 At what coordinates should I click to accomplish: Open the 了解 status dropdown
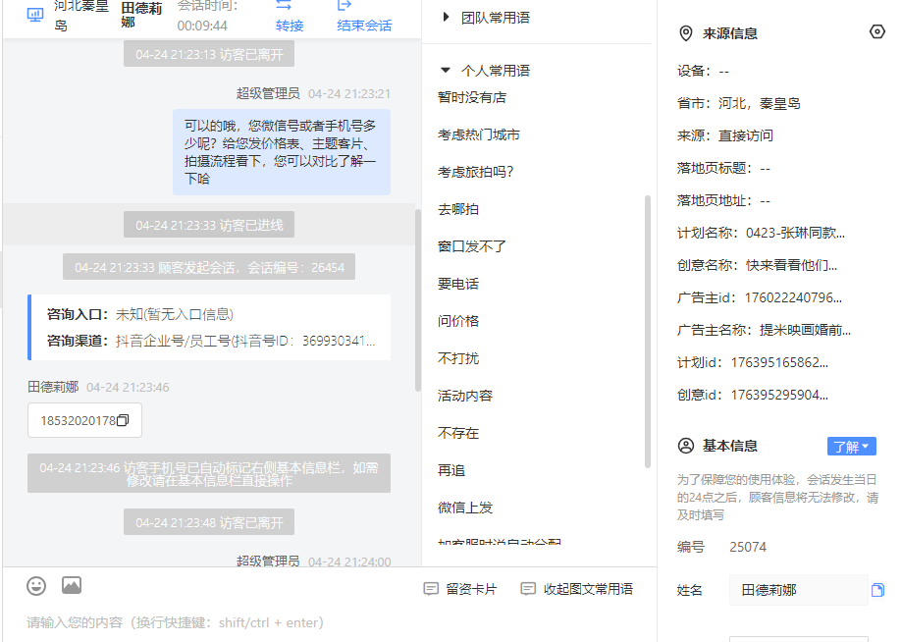tap(852, 447)
